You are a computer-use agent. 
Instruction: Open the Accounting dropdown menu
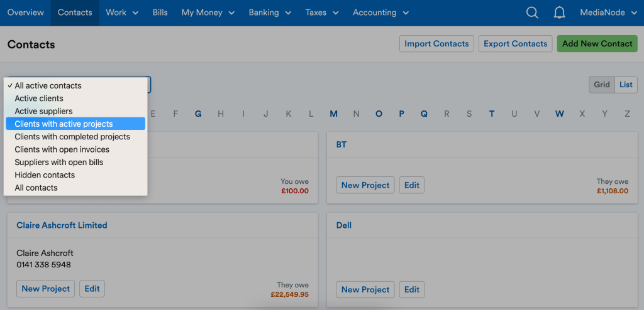[x=380, y=13]
